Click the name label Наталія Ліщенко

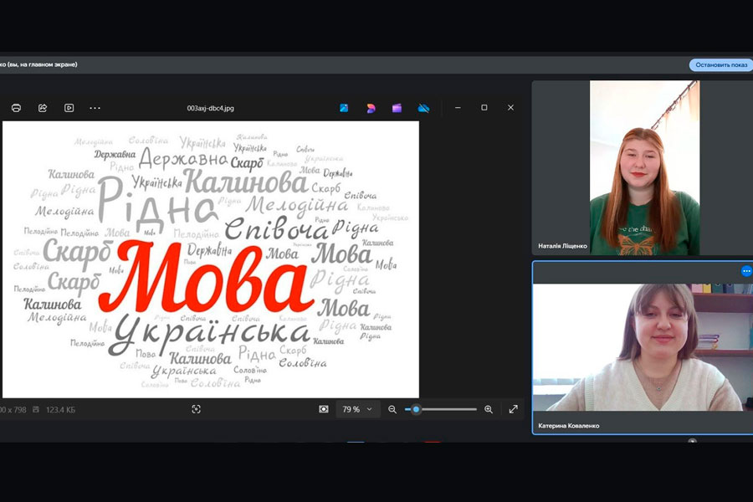click(x=562, y=246)
